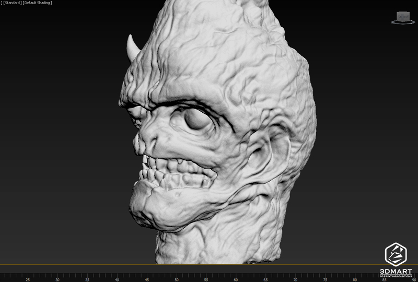
Task: Click frame 60 on the time ruler
Action: tap(236, 276)
